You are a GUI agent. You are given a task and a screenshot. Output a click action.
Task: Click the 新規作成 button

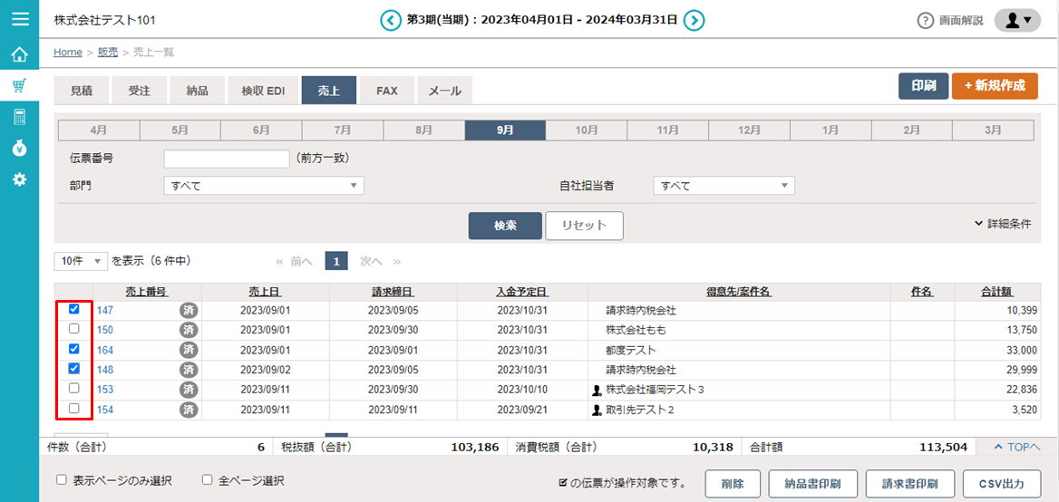(995, 86)
